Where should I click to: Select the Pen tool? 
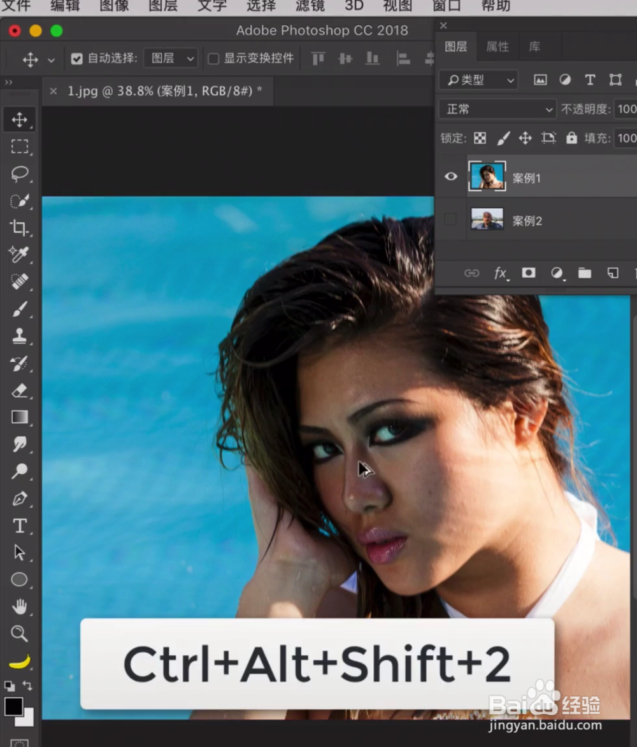tap(20, 498)
